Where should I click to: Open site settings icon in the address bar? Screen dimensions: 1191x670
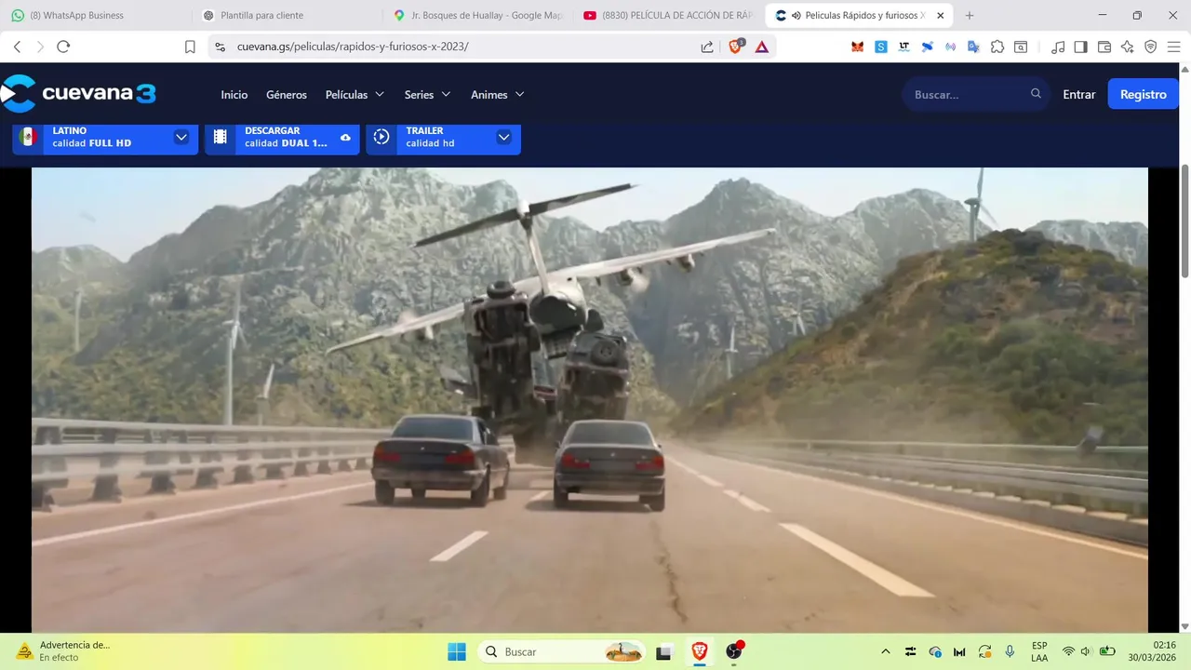pyautogui.click(x=220, y=47)
